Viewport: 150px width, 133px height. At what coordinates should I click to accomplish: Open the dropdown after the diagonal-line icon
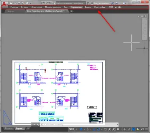(x=91, y=129)
